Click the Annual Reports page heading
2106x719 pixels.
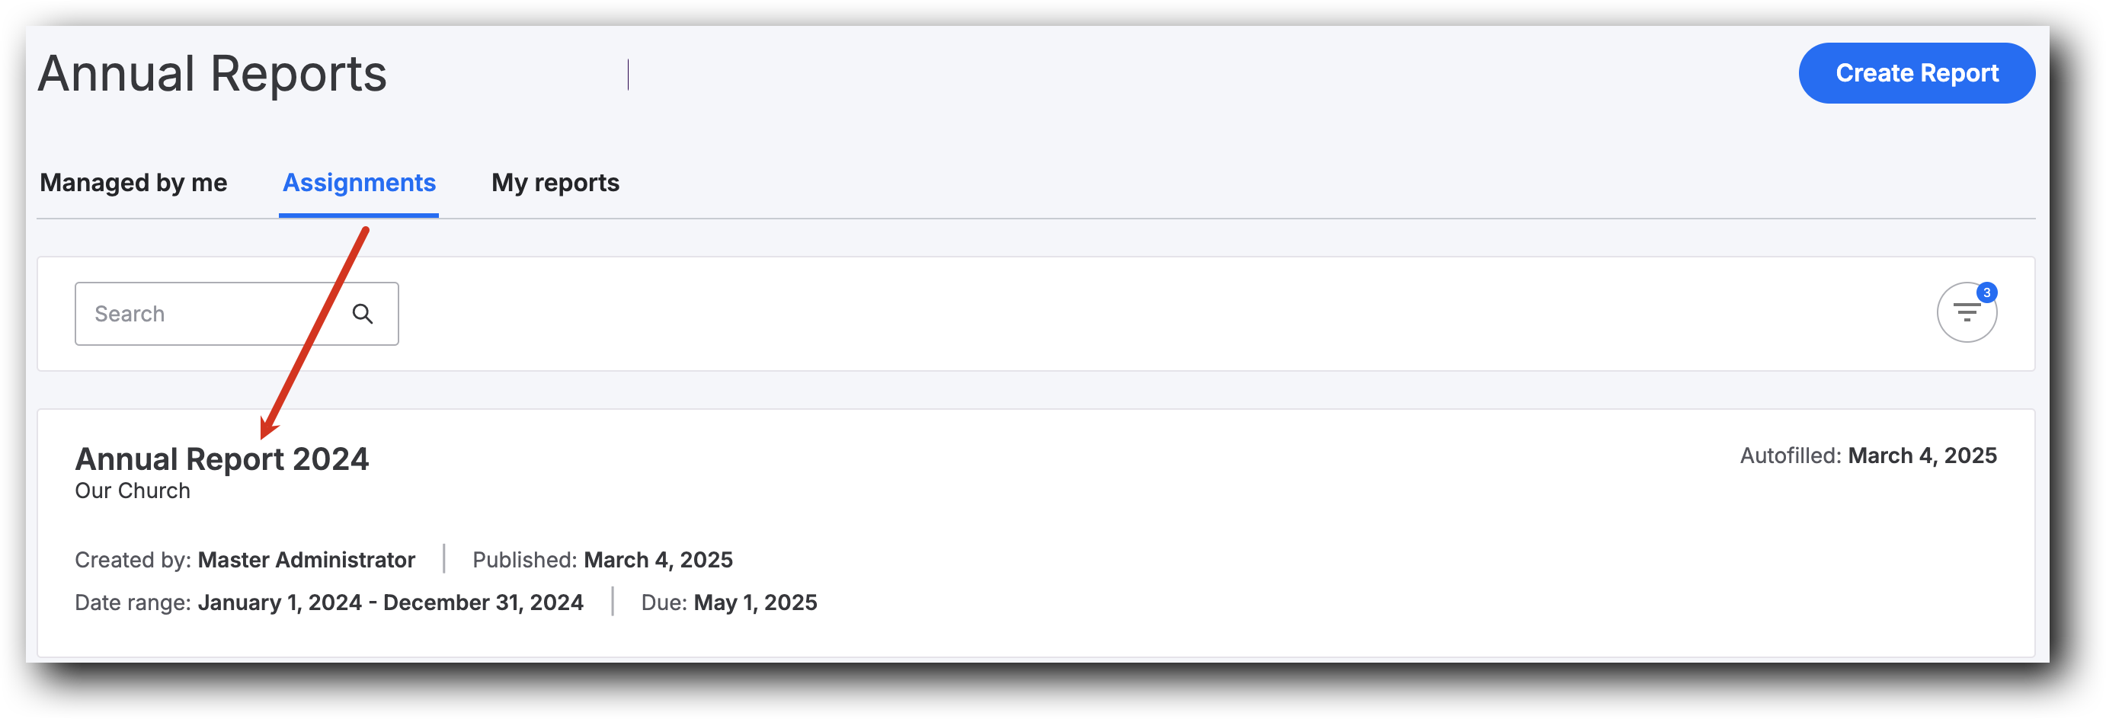[212, 74]
